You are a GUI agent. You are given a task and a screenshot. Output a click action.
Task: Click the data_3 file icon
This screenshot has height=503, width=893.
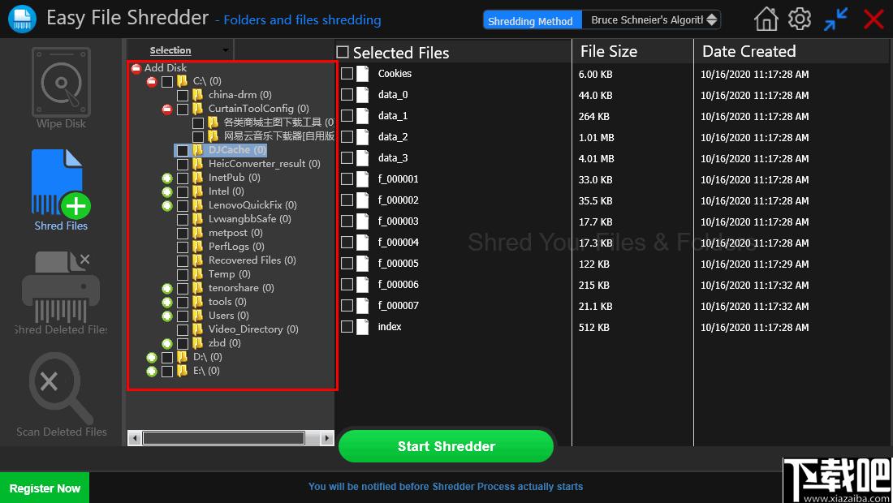[x=363, y=158]
